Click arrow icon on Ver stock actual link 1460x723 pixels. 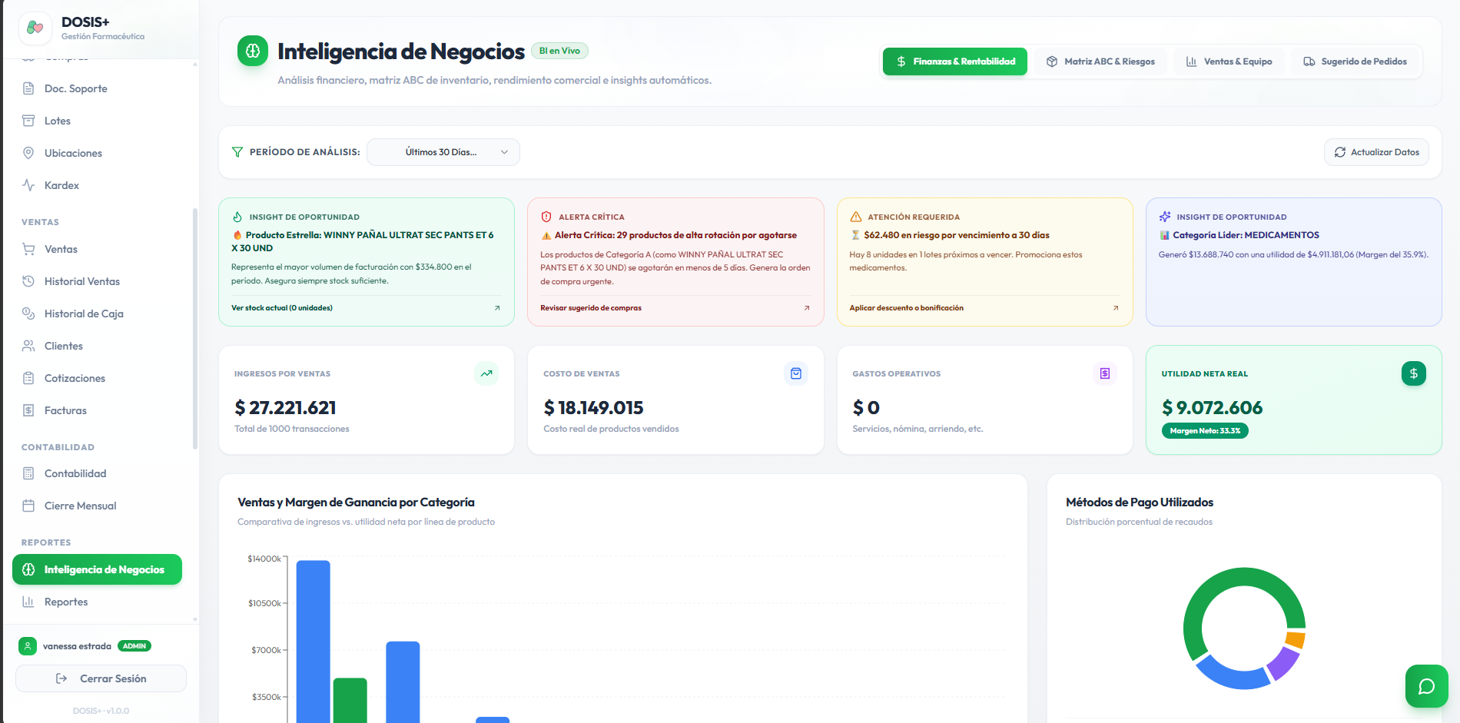click(497, 308)
